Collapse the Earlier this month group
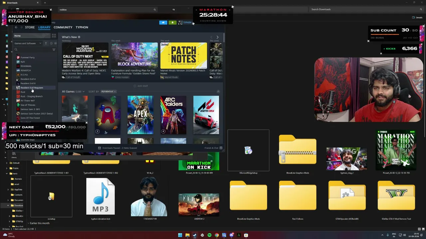 click(x=28, y=223)
